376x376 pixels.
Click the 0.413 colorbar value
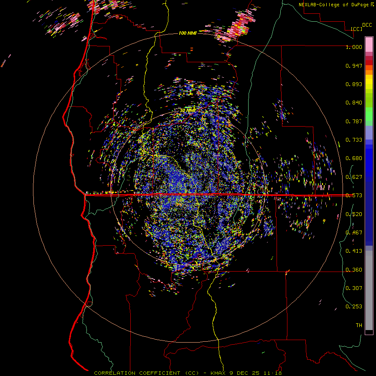[354, 251]
